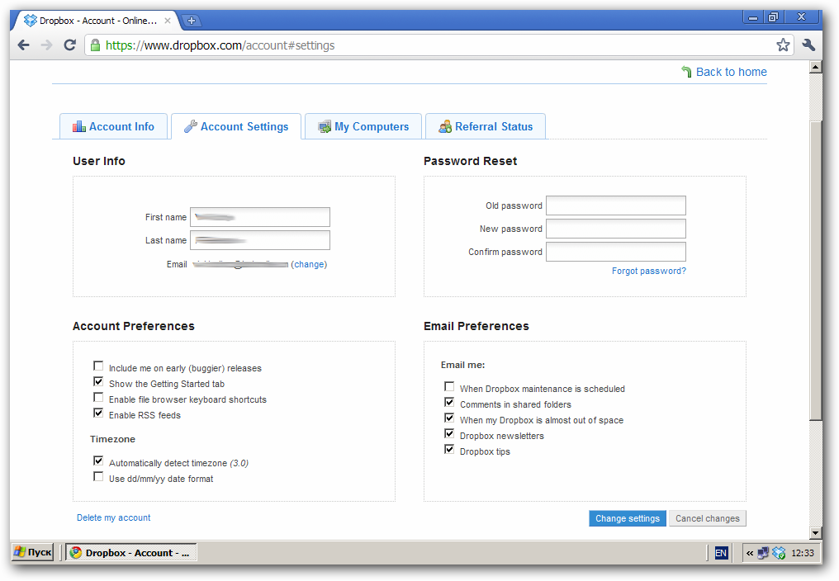Click the network computers tray icon
This screenshot has width=839, height=581.
coord(764,553)
